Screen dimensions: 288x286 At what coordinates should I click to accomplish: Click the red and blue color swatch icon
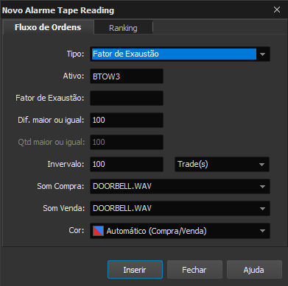pyautogui.click(x=98, y=231)
